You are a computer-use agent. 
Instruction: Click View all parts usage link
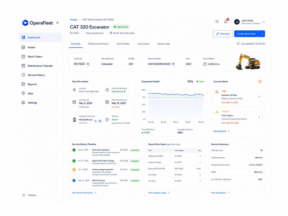click(x=159, y=193)
